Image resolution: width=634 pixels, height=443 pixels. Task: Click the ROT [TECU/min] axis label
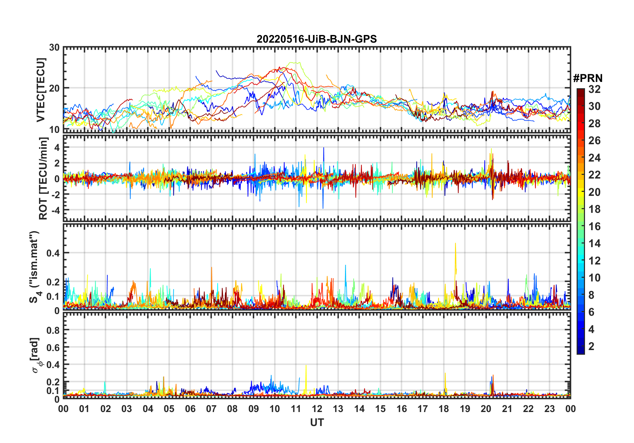[43, 179]
